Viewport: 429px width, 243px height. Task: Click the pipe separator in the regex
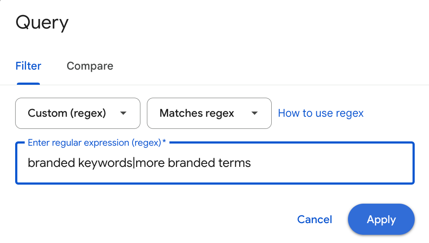click(134, 163)
